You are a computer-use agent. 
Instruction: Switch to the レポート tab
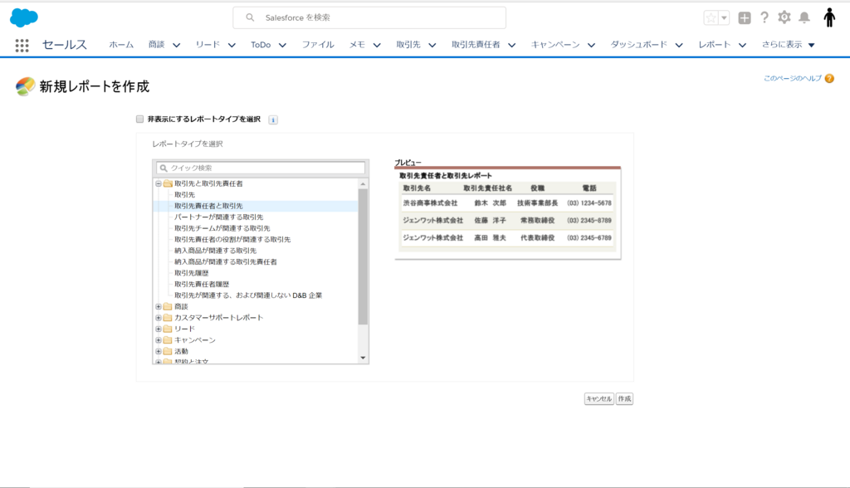click(715, 45)
